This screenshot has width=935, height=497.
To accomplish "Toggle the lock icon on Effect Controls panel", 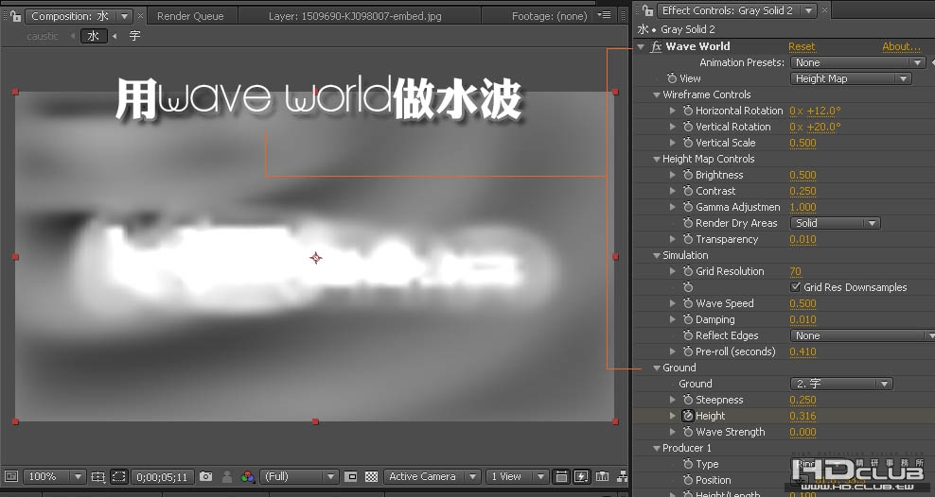I will click(647, 10).
